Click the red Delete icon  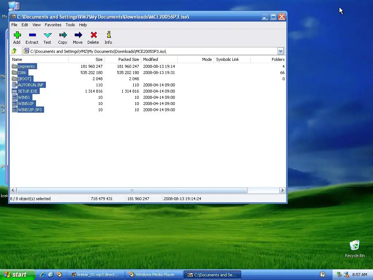94,35
